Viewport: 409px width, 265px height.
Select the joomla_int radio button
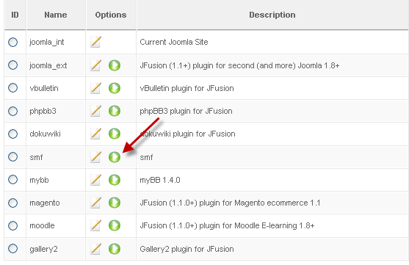[x=12, y=42]
